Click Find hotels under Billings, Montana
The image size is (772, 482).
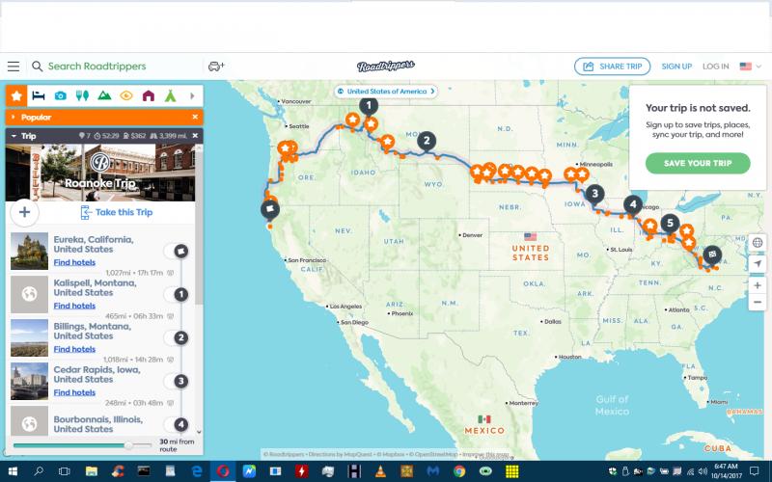click(x=74, y=349)
